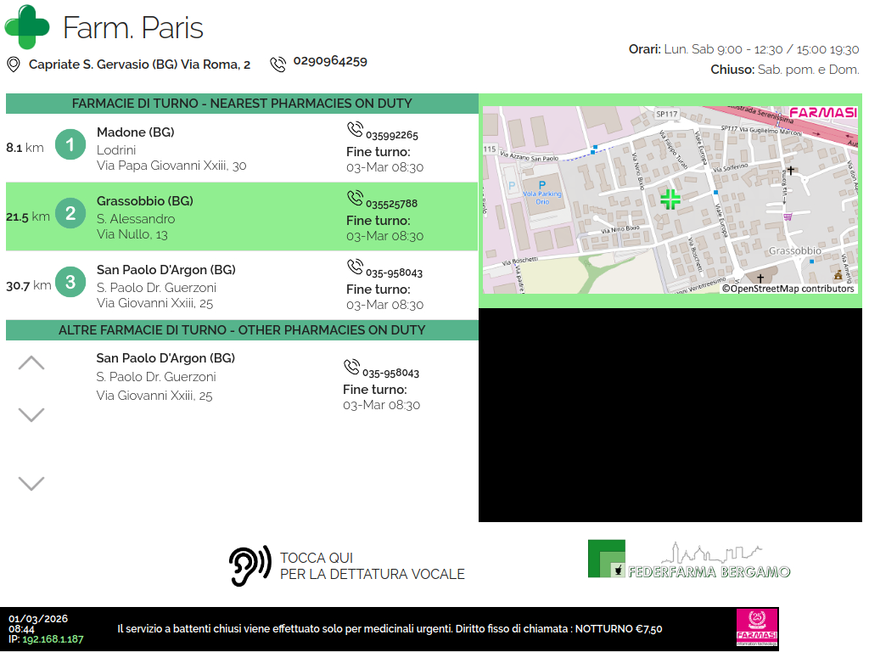869x652 pixels.
Task: Click the bottom down chevron arrow
Action: pos(31,484)
